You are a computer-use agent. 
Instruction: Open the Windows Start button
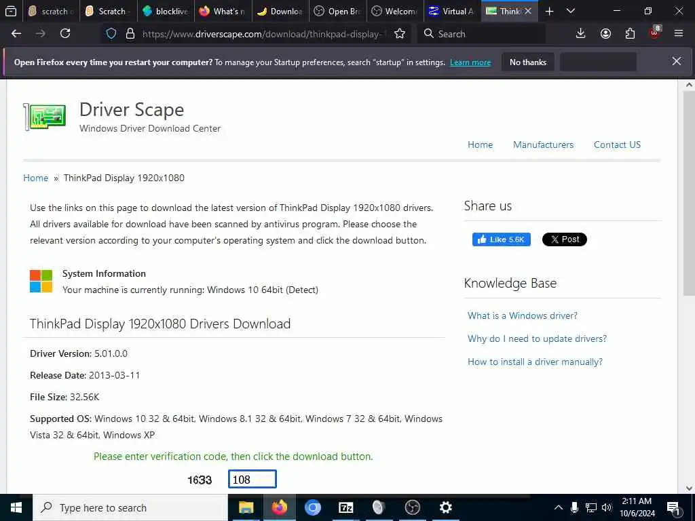coord(16,507)
